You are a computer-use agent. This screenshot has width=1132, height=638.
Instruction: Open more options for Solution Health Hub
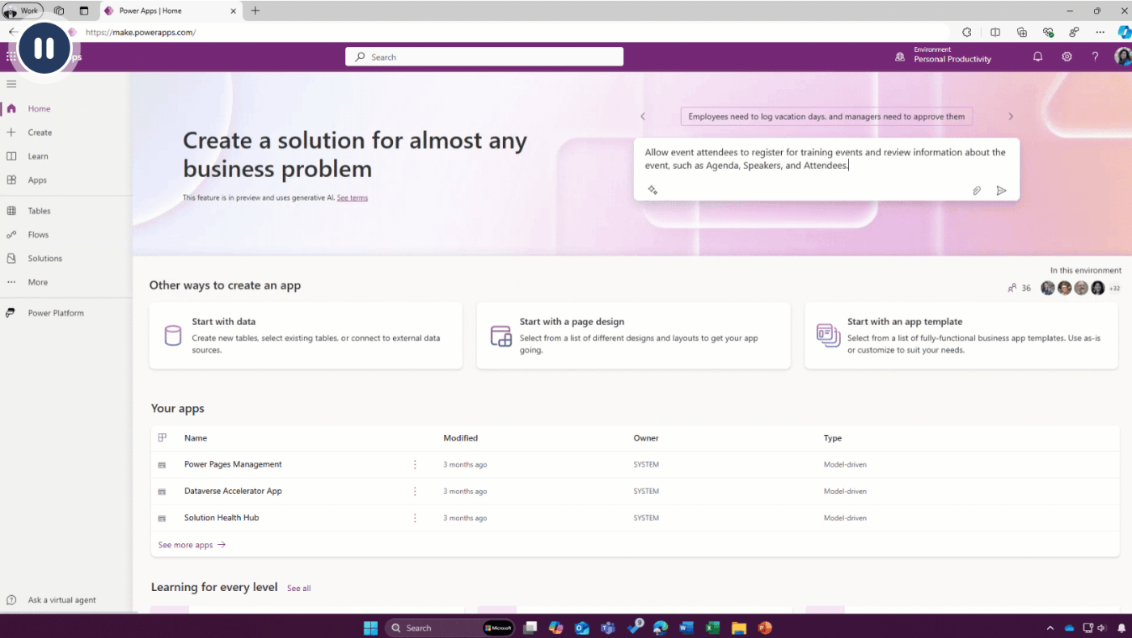click(415, 518)
